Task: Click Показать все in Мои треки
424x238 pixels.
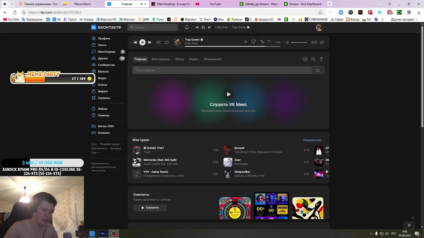Action: [x=313, y=140]
